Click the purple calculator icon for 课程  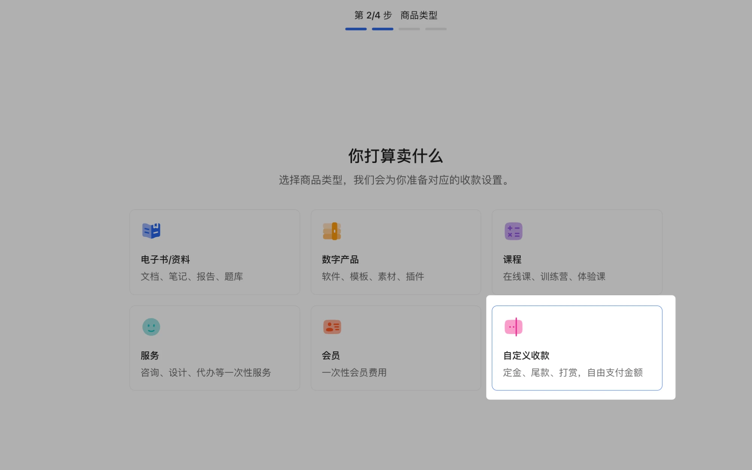coord(513,231)
